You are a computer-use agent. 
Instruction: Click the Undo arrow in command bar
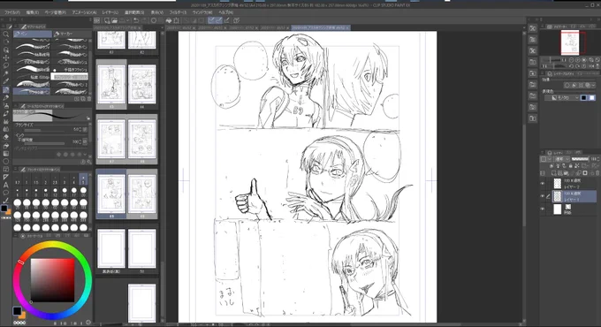[x=136, y=20]
